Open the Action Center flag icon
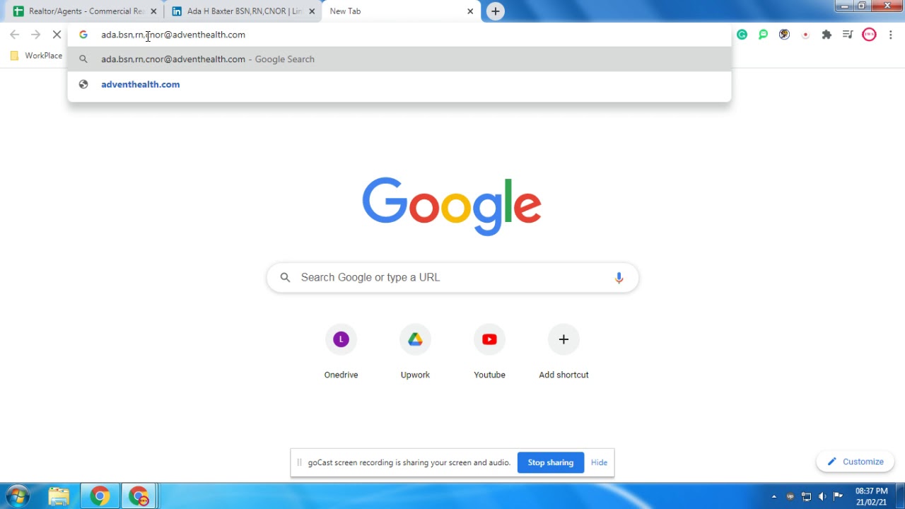Image resolution: width=905 pixels, height=509 pixels. pyautogui.click(x=838, y=496)
